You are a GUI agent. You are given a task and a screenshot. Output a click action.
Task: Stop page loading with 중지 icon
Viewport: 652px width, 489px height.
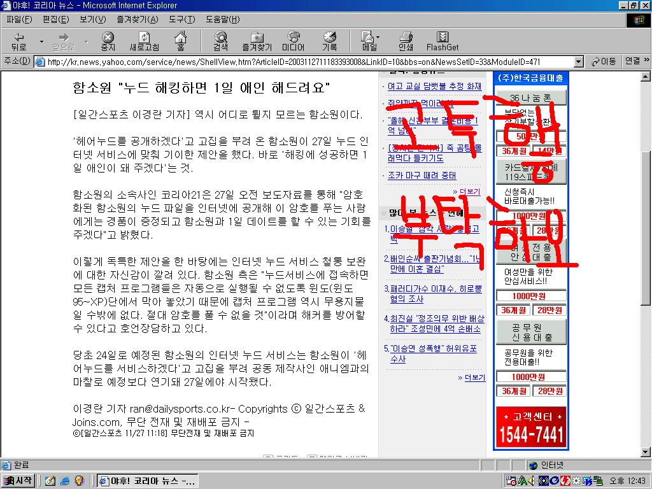point(108,37)
